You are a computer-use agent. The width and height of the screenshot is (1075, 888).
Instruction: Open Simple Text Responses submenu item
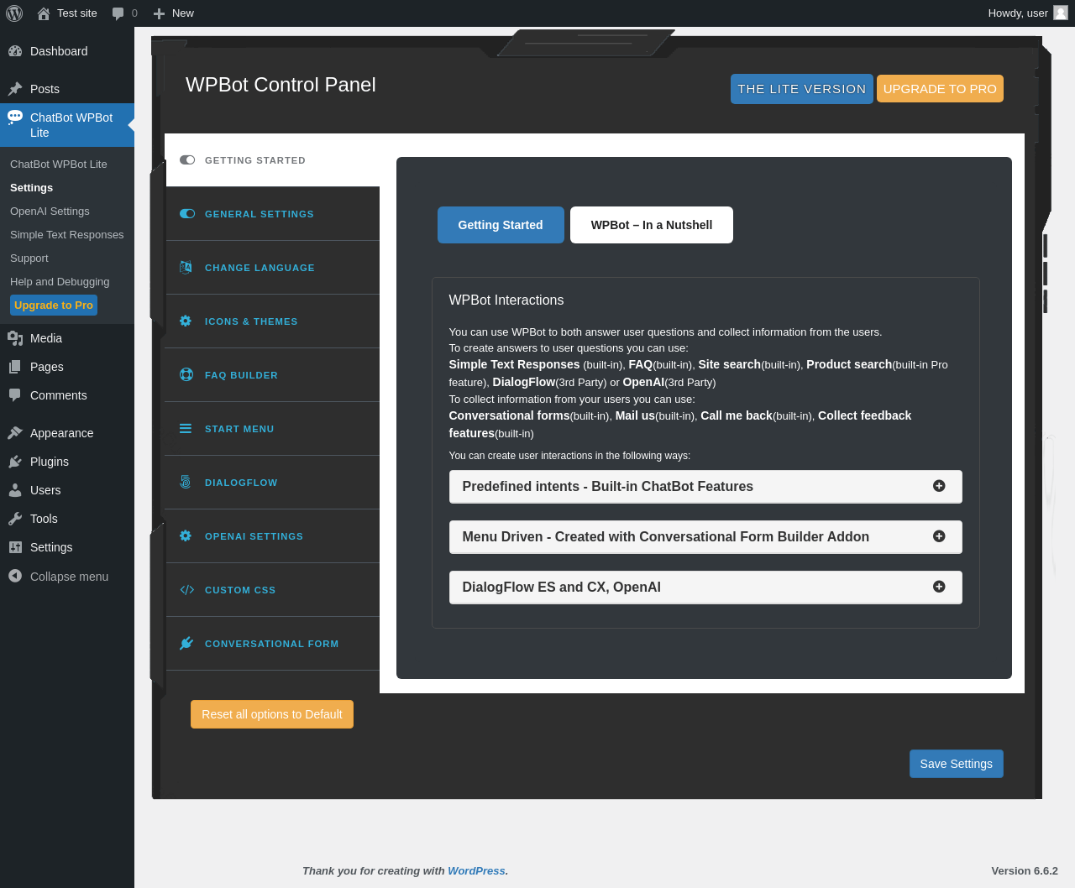pos(67,235)
